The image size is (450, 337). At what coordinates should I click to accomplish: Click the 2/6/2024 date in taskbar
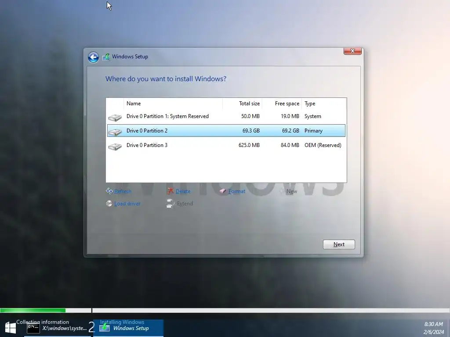tap(433, 332)
